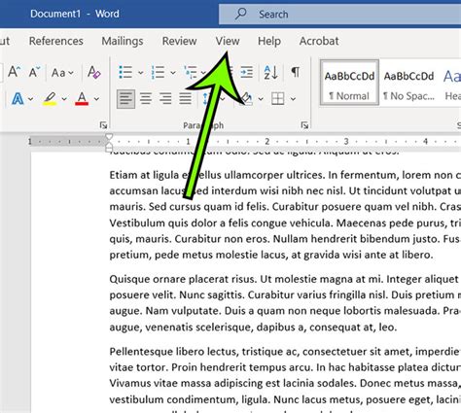Justify the paragraph text
The height and width of the screenshot is (413, 461).
tap(186, 98)
